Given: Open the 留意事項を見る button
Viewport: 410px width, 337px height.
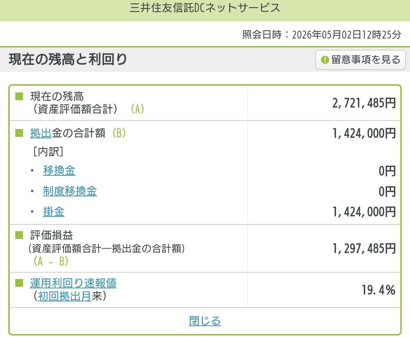Looking at the screenshot, I should [x=360, y=60].
